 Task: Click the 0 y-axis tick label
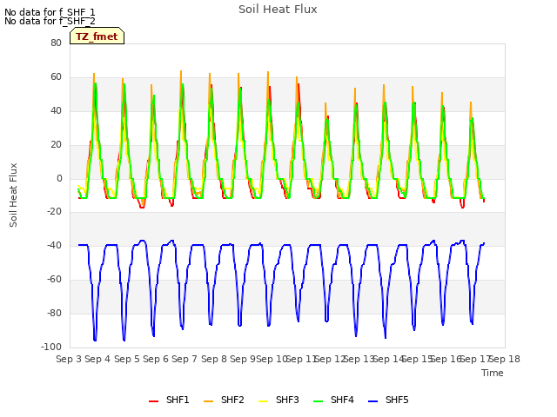coord(59,179)
